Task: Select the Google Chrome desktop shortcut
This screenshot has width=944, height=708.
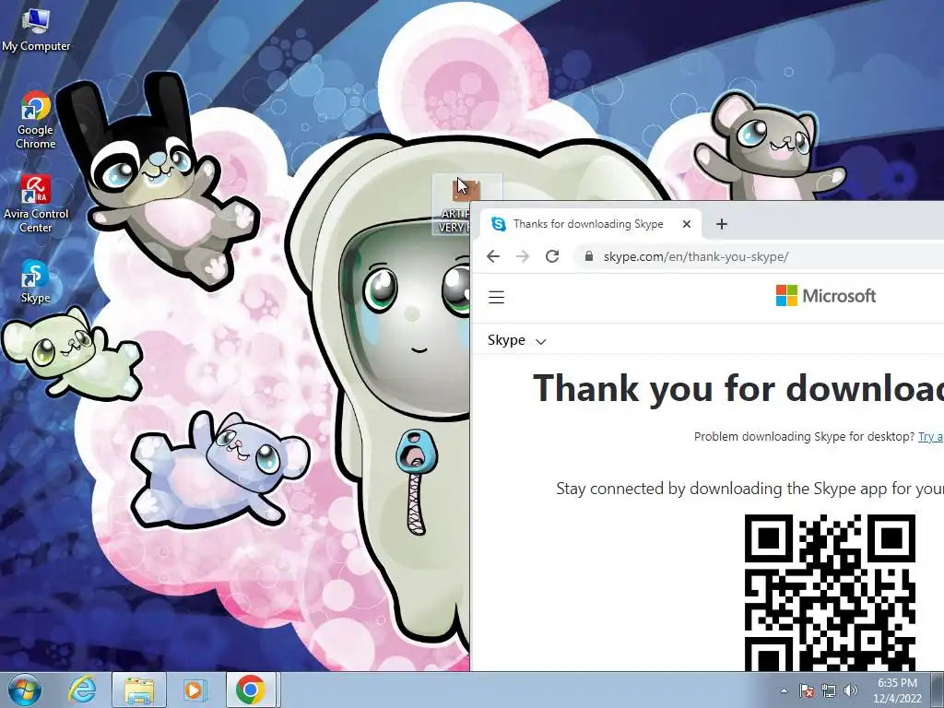Action: click(x=36, y=120)
